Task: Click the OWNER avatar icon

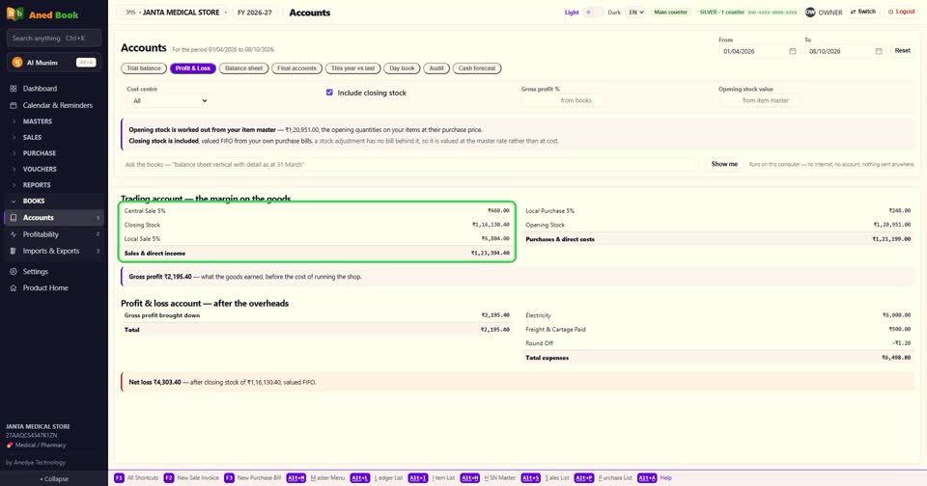Action: pyautogui.click(x=810, y=12)
